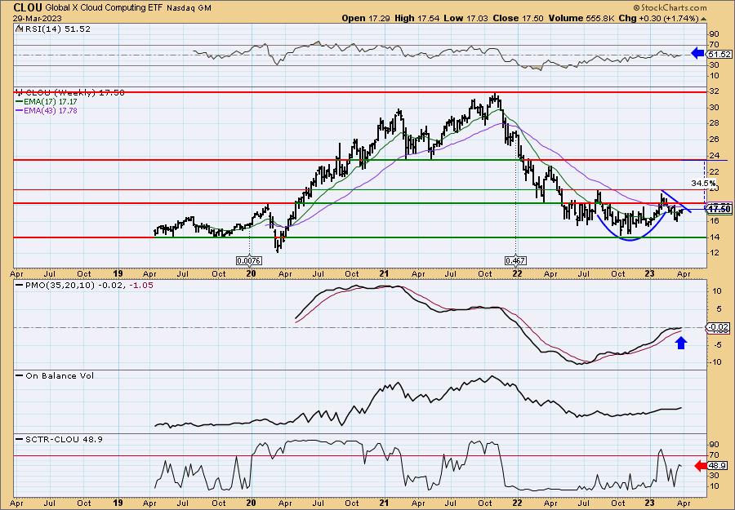
Task: Click the -0.02 PMO value tag on right axis
Action: [718, 327]
